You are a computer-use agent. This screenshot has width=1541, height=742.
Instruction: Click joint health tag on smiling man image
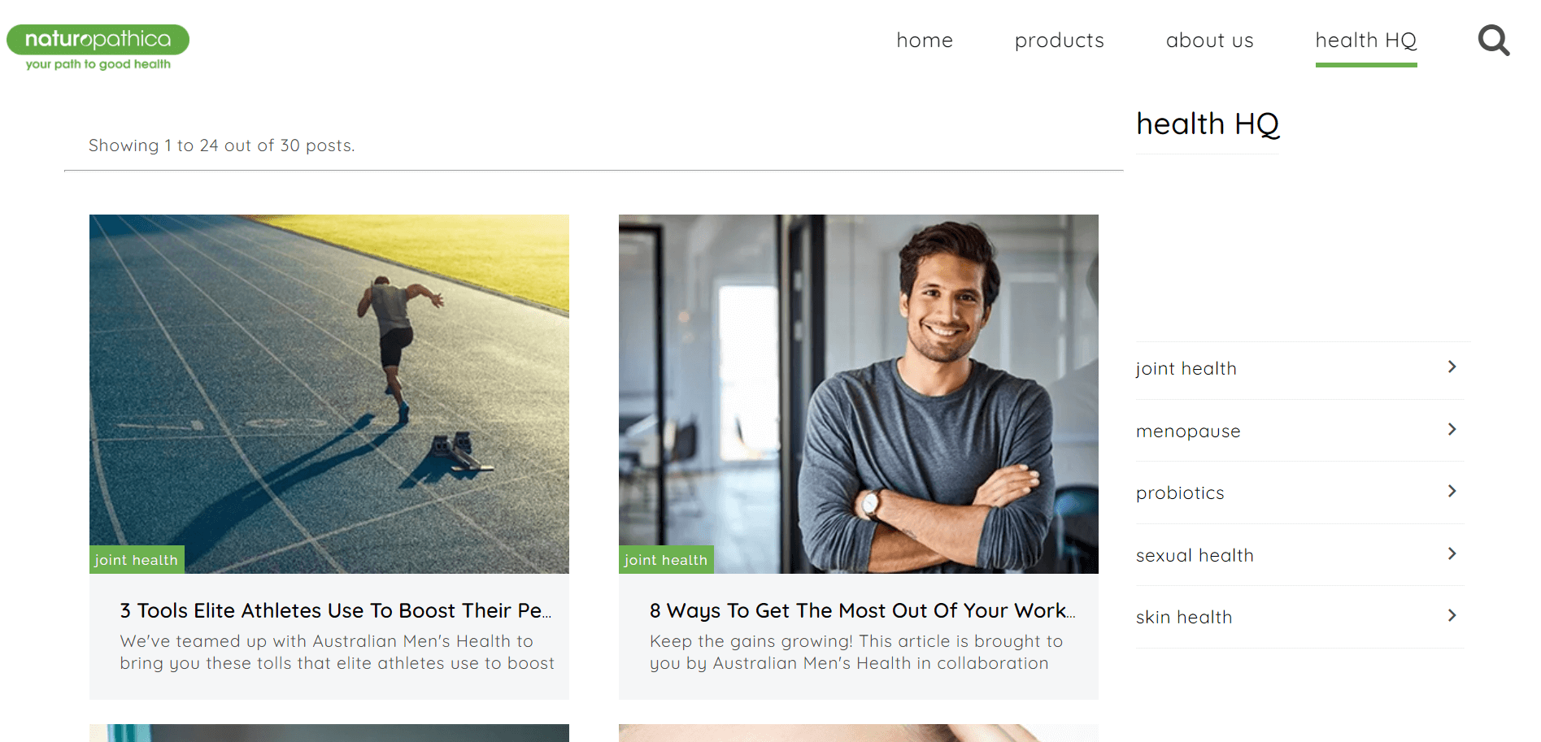tap(666, 560)
